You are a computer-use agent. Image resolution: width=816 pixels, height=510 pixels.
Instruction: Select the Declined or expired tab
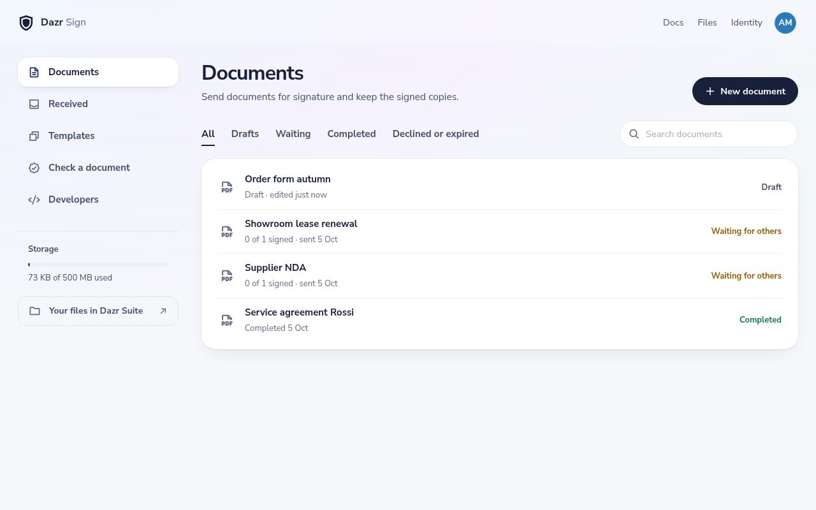(435, 134)
